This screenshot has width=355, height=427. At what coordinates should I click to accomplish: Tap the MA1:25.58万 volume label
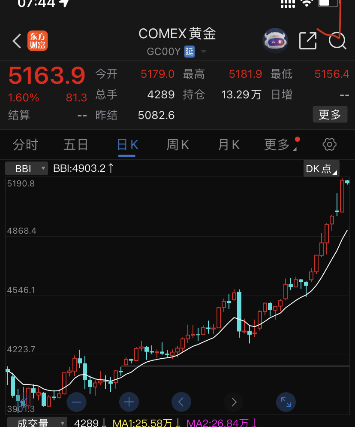(x=147, y=423)
